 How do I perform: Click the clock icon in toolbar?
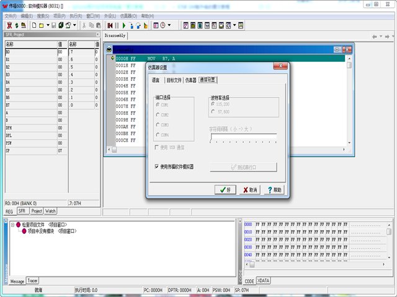click(163, 25)
